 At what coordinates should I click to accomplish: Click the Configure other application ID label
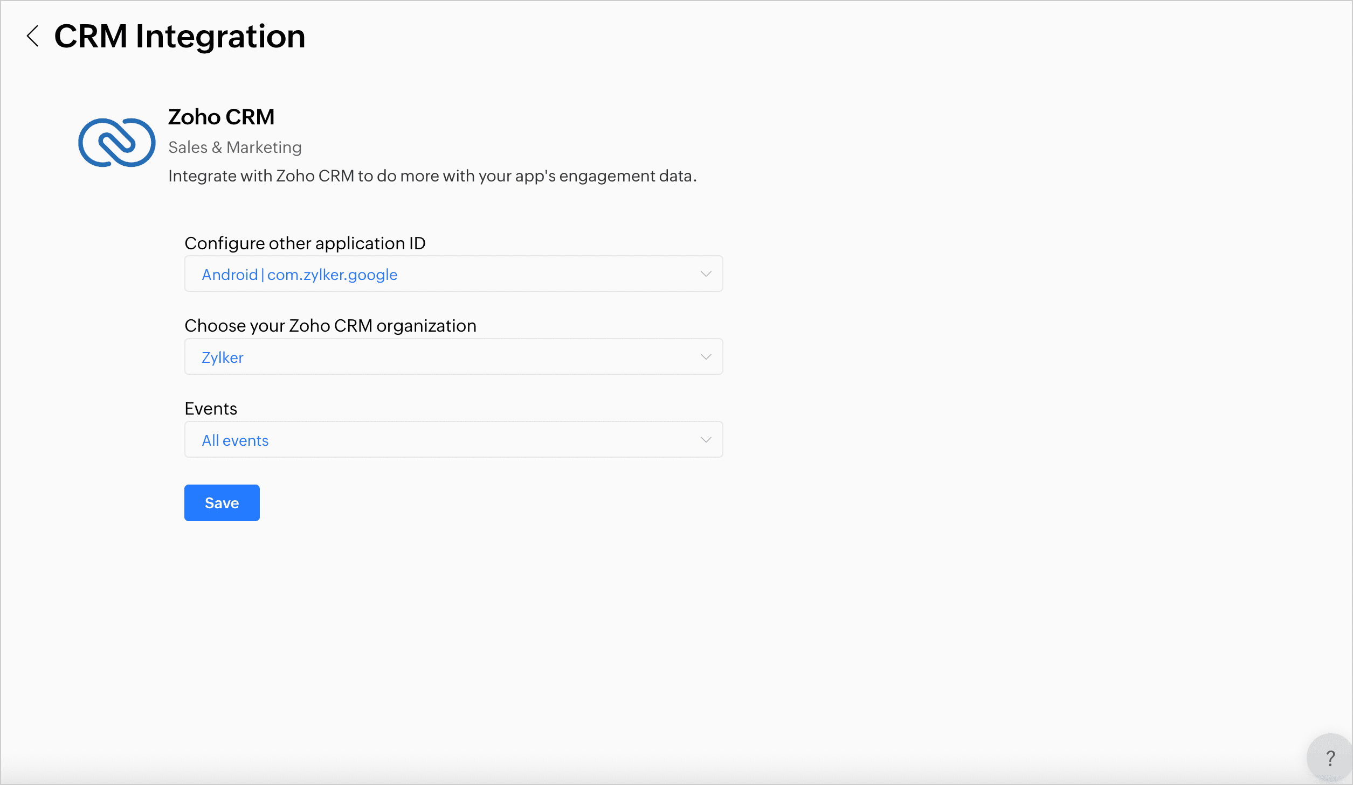305,243
